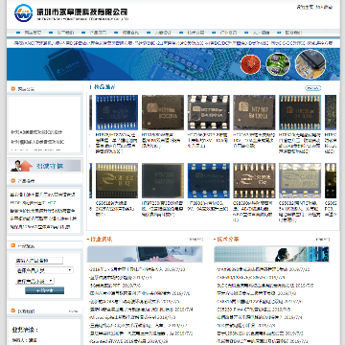Open the orange icon heading the bottom contact panel

tap(13, 310)
